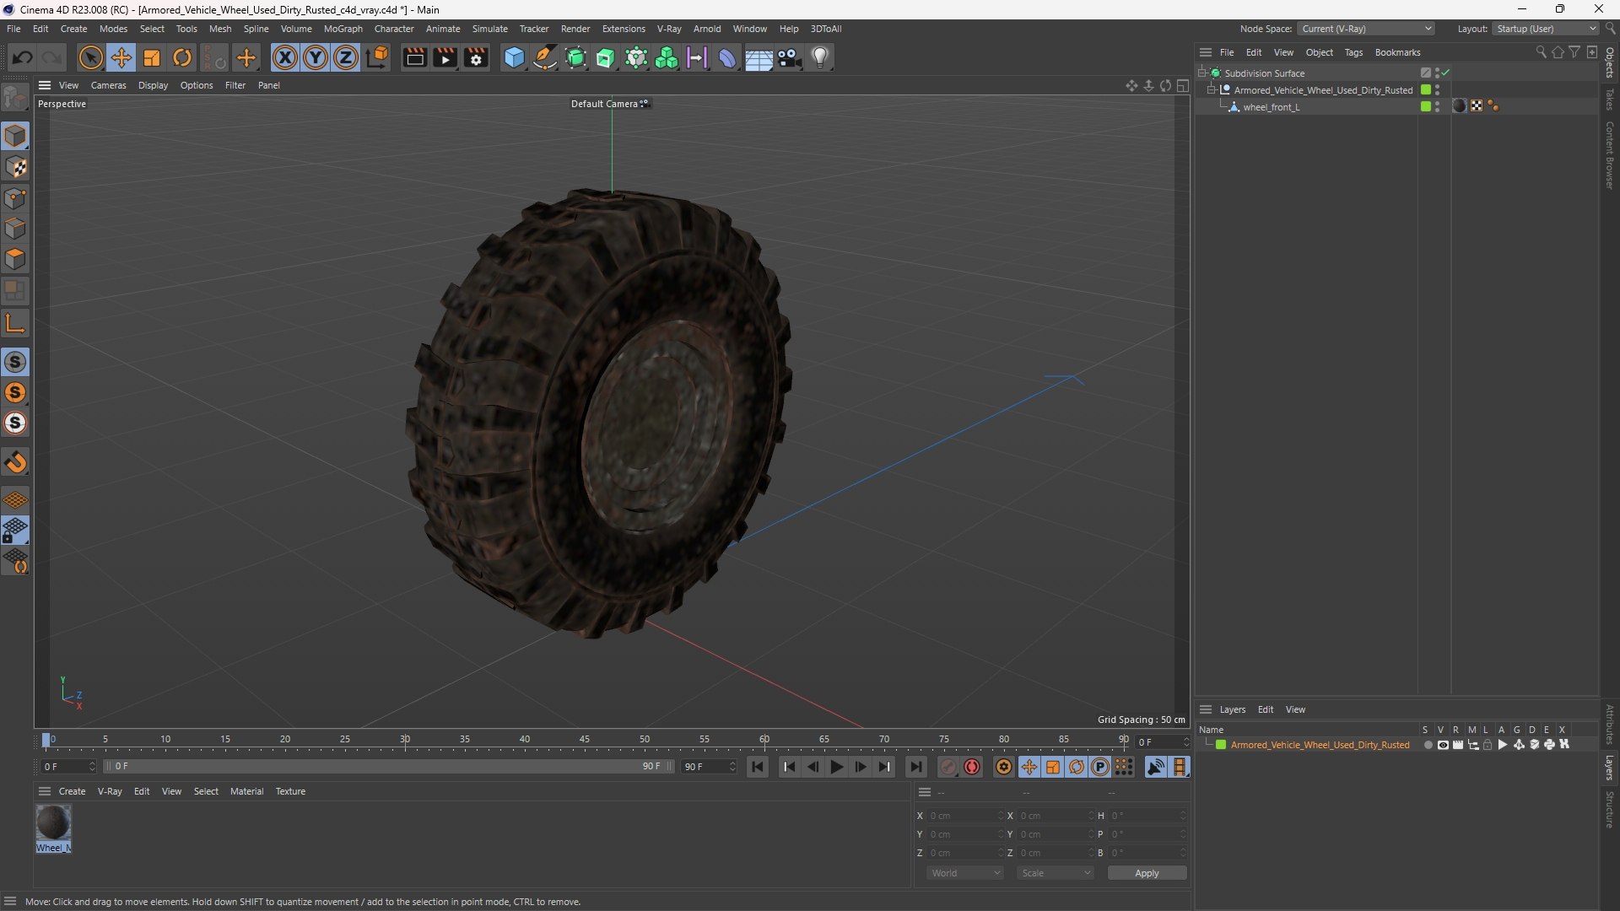Apply the coordinate values

click(x=1147, y=873)
